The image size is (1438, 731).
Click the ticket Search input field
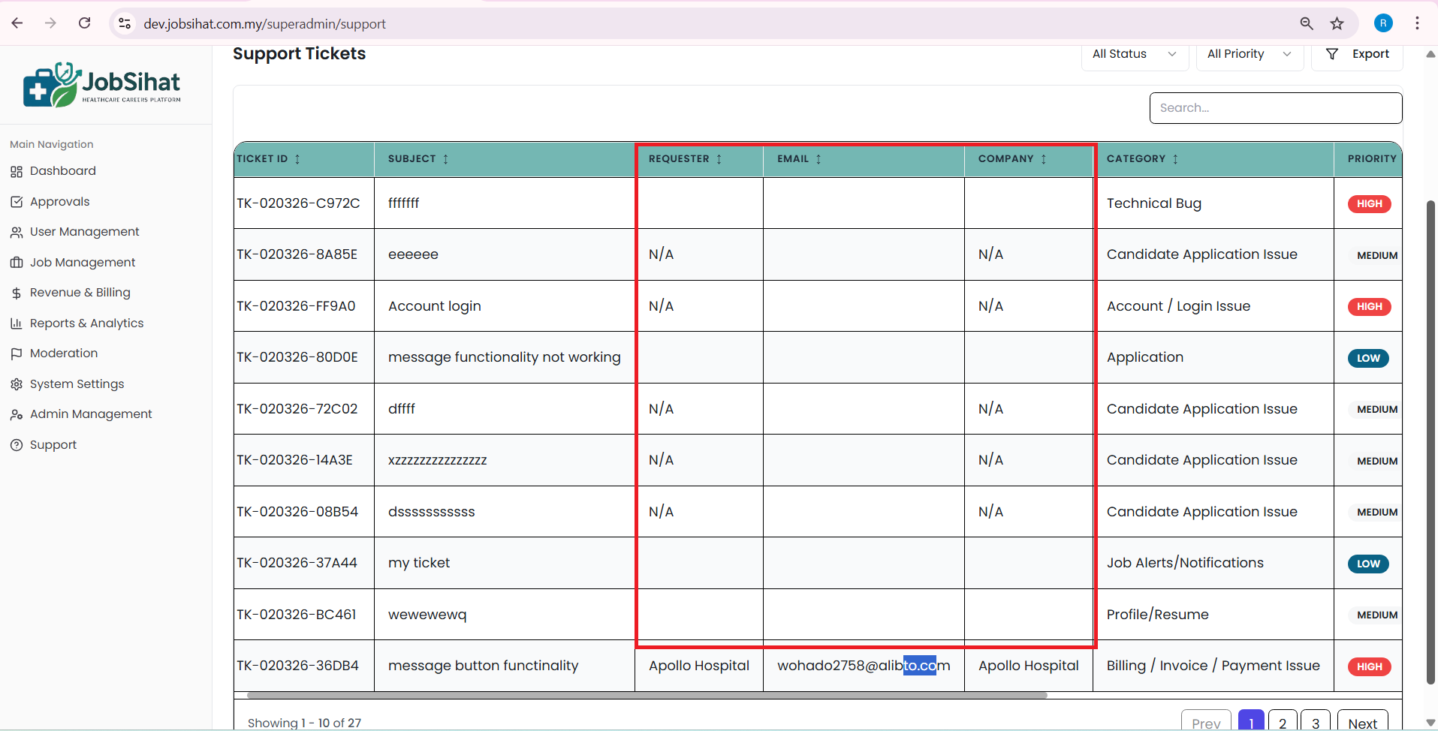pos(1275,108)
